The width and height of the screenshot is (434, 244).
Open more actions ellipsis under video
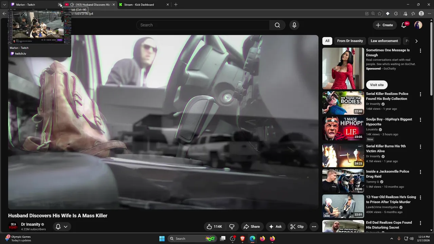pos(314,227)
